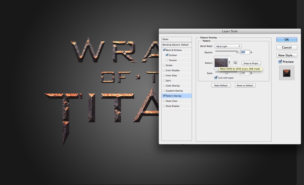Viewport: 304px width, 185px height.
Task: Click the Opacity slider handle
Action: pyautogui.click(x=237, y=52)
